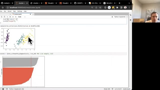Click 'Ln 4, Col 21' in the status bar
The height and width of the screenshot is (90, 160).
pyautogui.click(x=118, y=89)
